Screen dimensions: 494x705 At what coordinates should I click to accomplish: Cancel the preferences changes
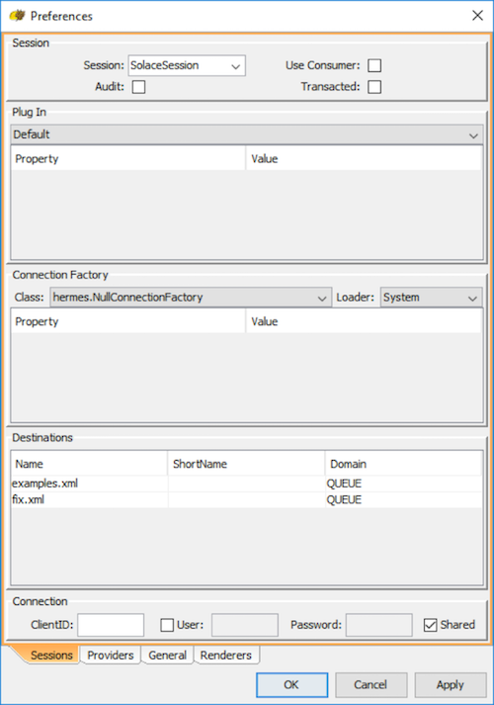click(x=370, y=685)
